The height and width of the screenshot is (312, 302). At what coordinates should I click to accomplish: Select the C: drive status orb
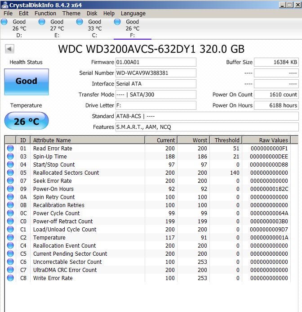(x=80, y=22)
